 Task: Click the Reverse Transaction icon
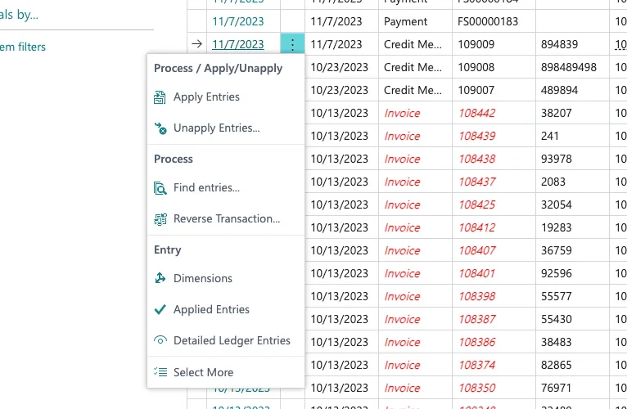point(160,219)
